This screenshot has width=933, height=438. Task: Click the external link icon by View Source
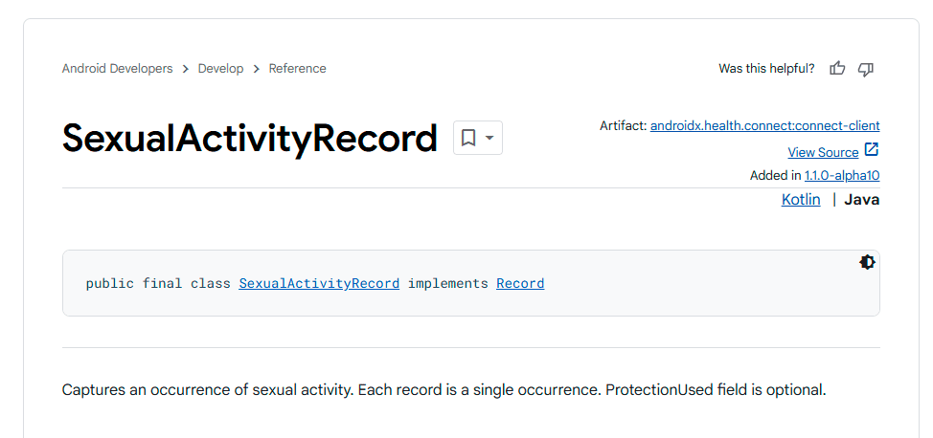(x=872, y=150)
